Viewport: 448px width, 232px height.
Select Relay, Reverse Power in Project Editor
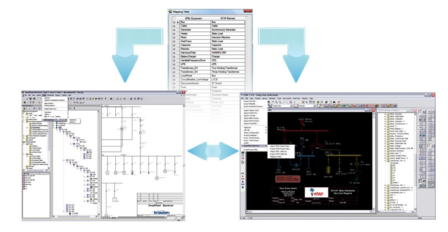click(398, 141)
